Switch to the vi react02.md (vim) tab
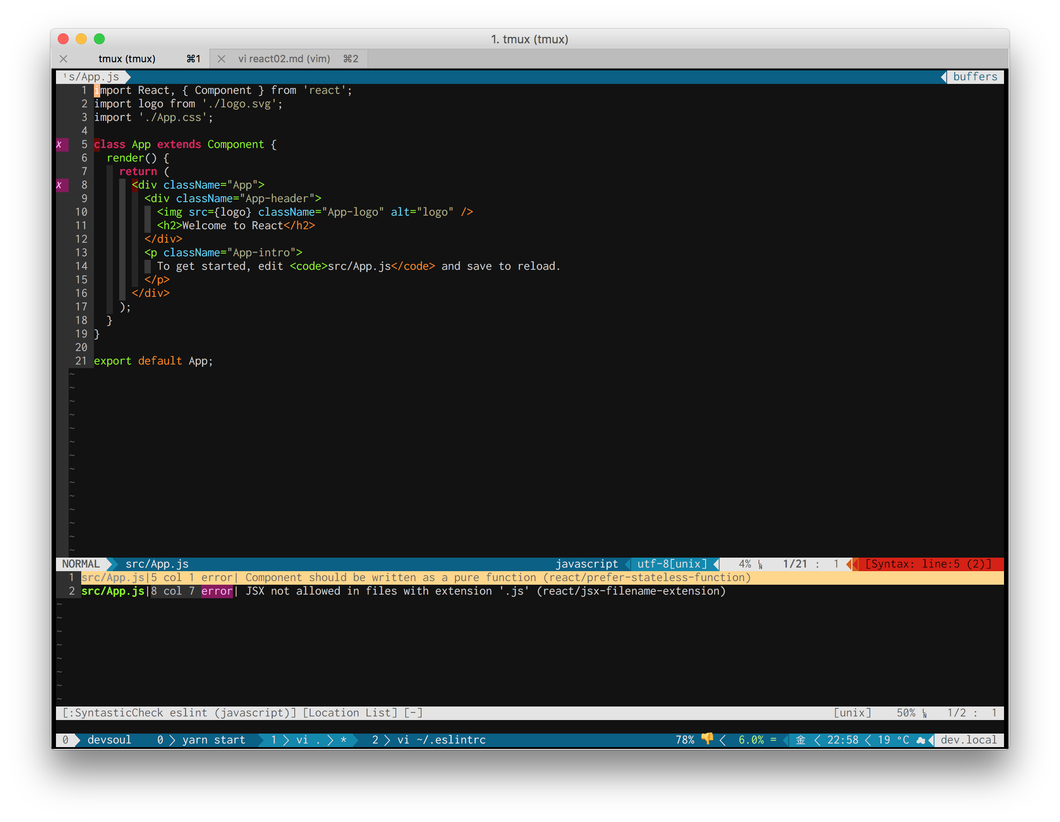1060x822 pixels. pyautogui.click(x=284, y=59)
